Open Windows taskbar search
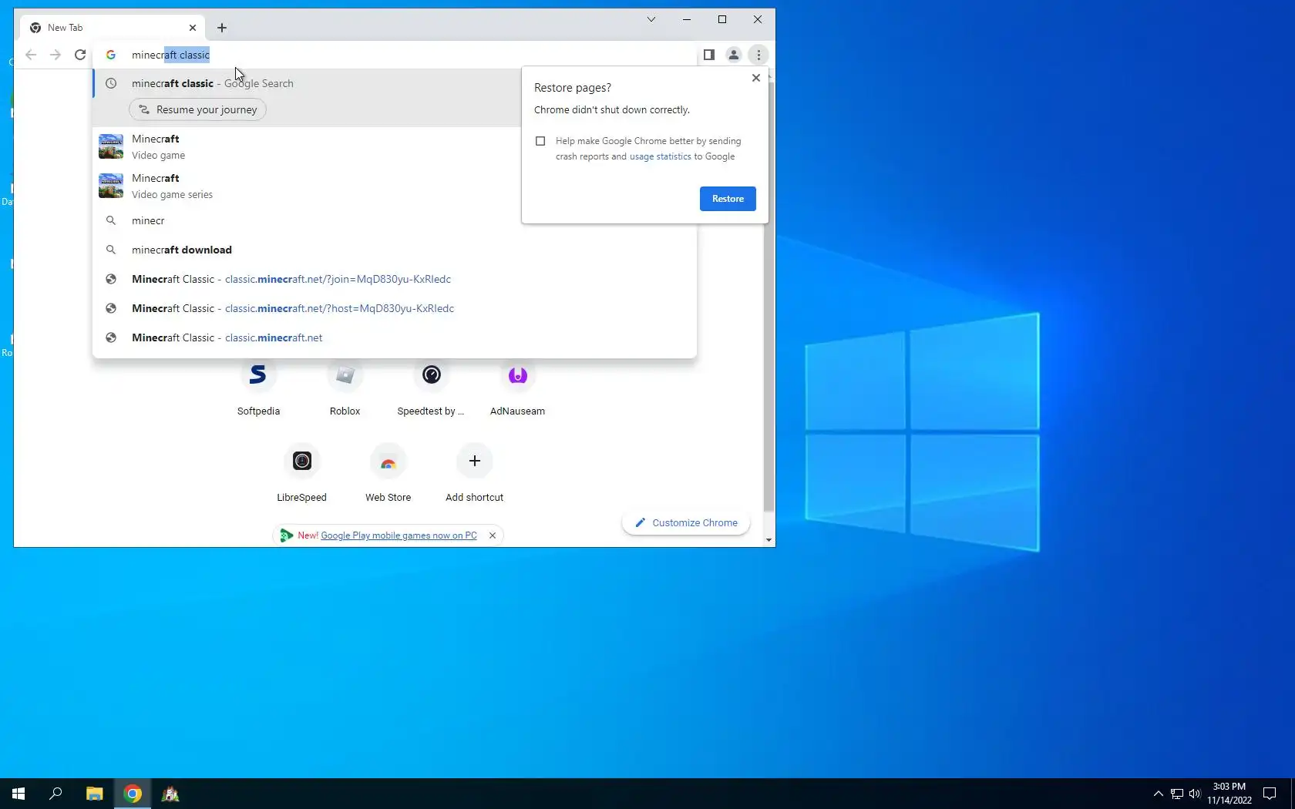Screen dimensions: 1295x809 [55, 794]
